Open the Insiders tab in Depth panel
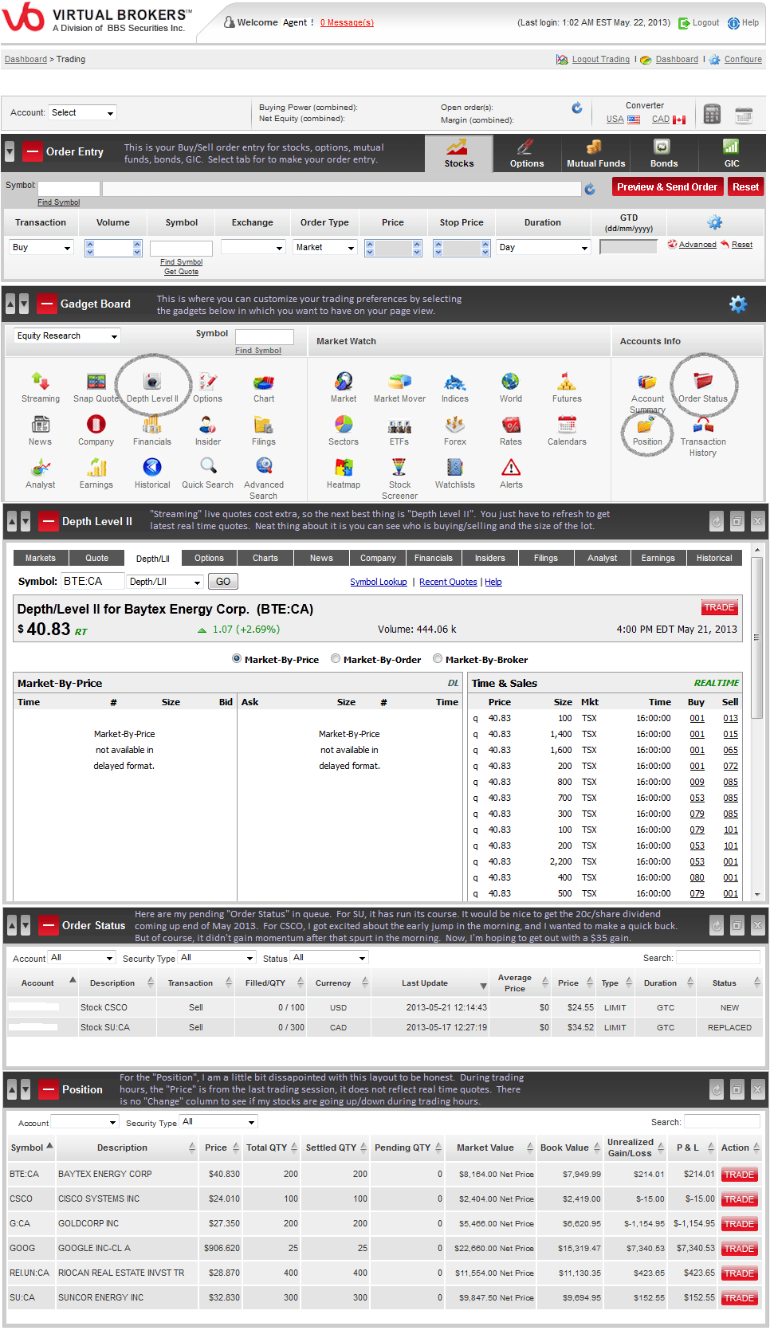Viewport: 770px width, 1330px height. [x=490, y=558]
